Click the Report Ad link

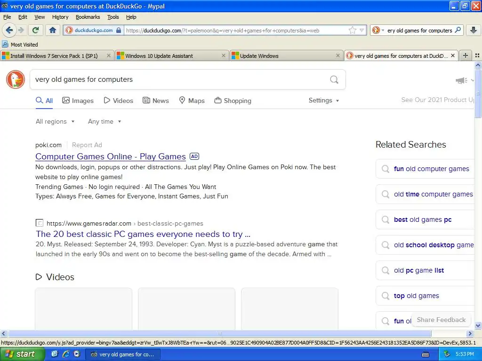87,145
